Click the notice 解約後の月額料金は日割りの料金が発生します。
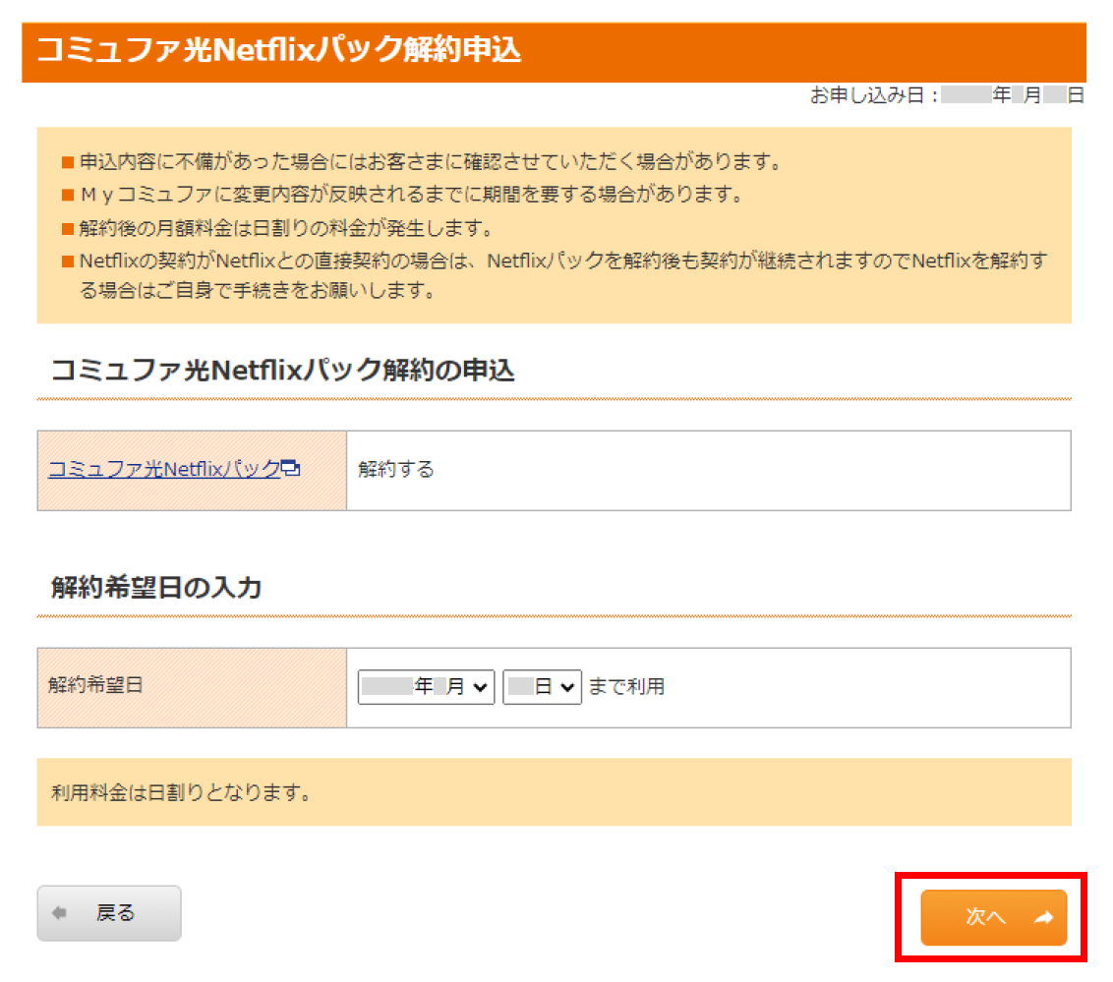The height and width of the screenshot is (982, 1113). [x=287, y=228]
